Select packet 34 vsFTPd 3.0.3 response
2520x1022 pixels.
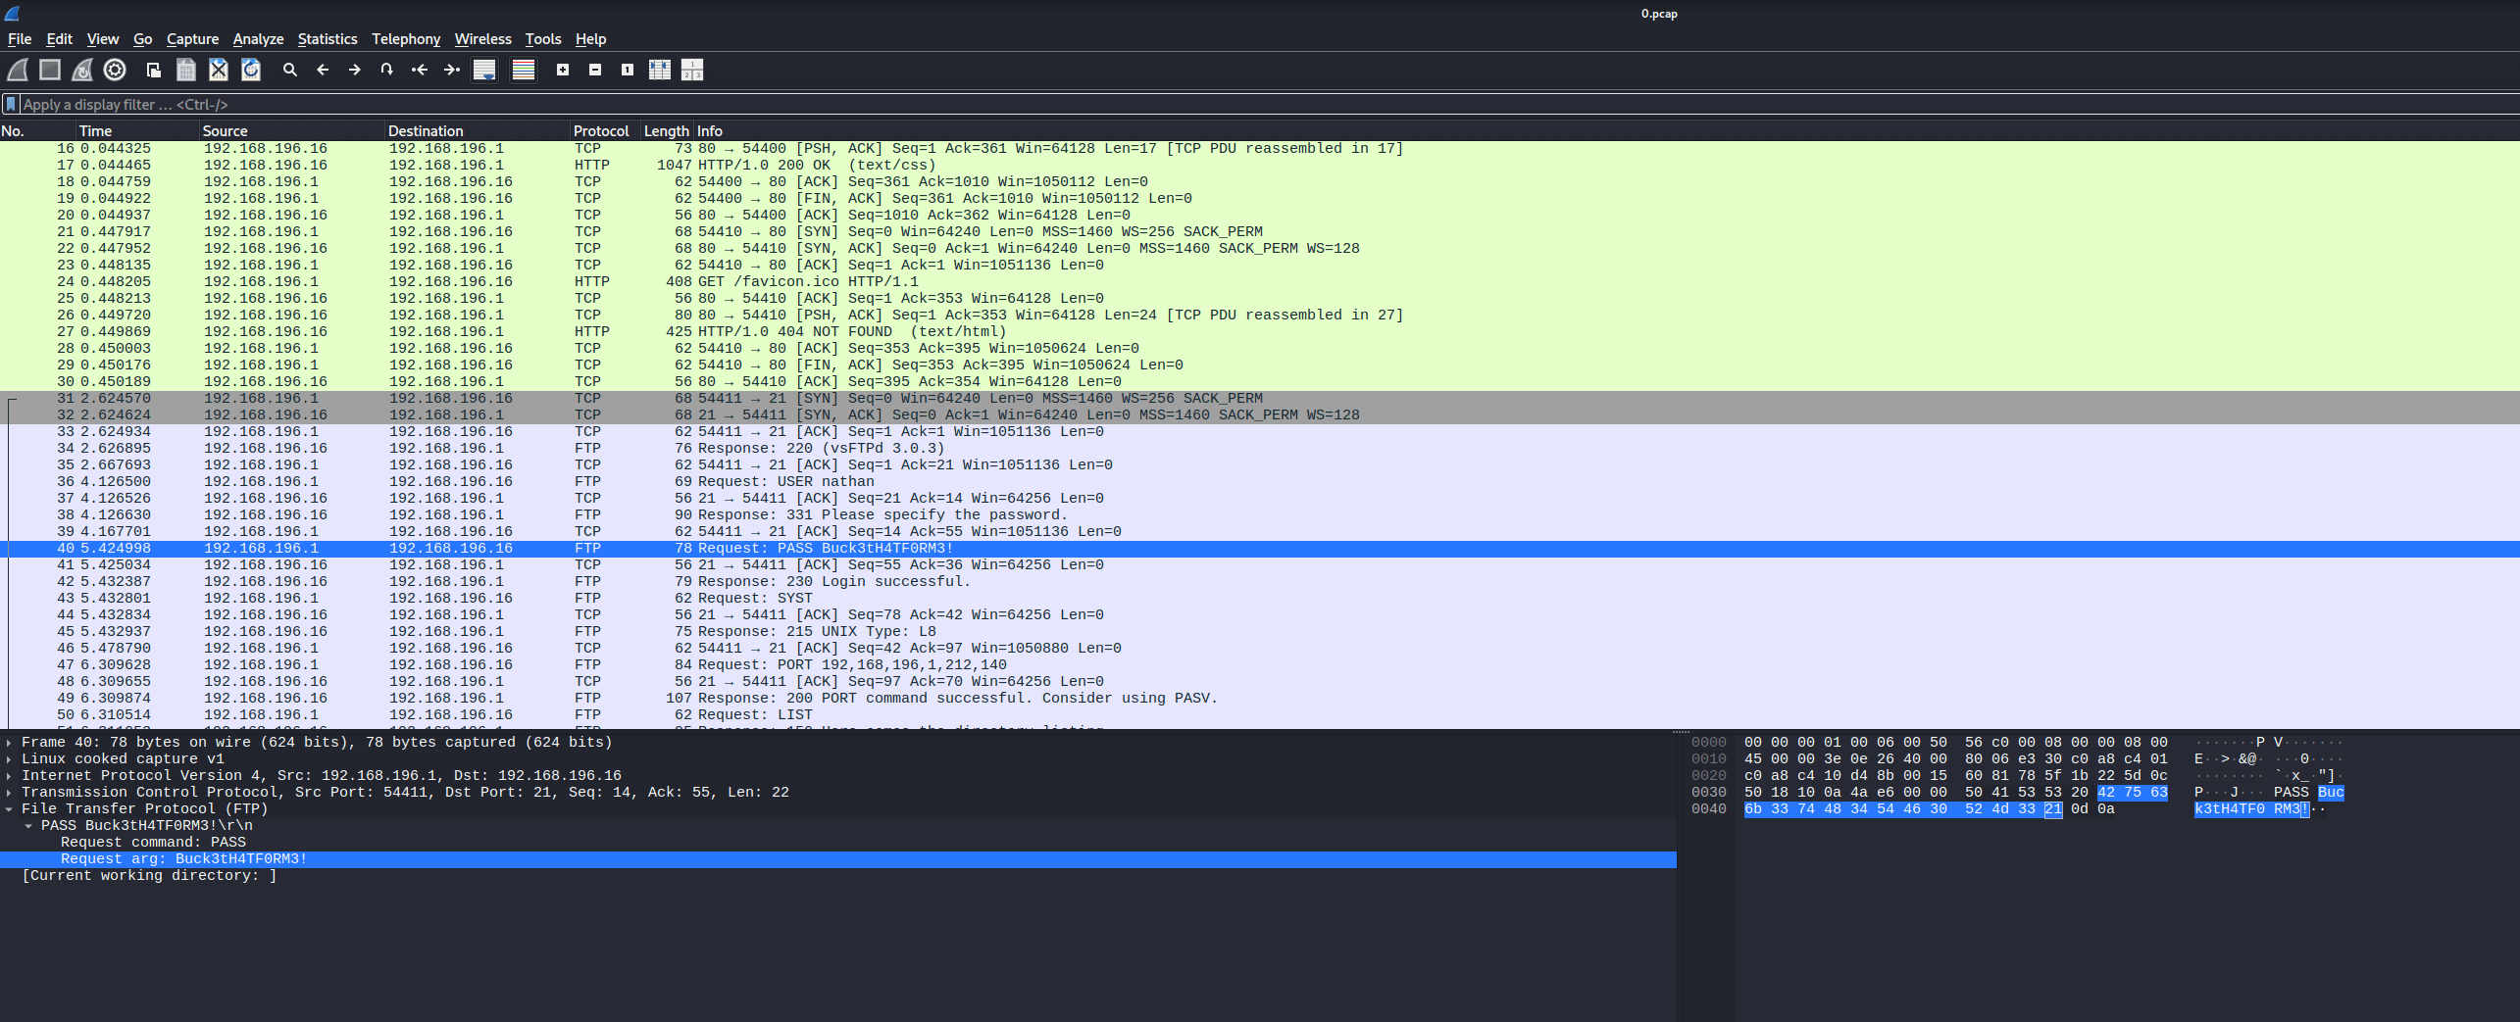coord(1260,449)
